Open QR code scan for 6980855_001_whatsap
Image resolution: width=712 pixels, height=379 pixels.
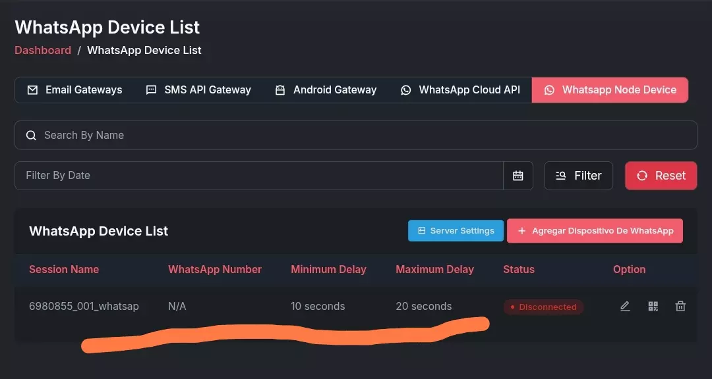653,307
